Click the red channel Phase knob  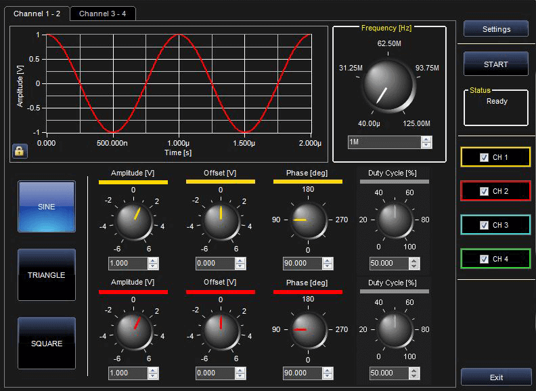point(308,330)
